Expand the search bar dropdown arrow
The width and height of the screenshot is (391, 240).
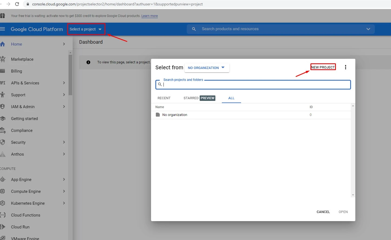(368, 29)
